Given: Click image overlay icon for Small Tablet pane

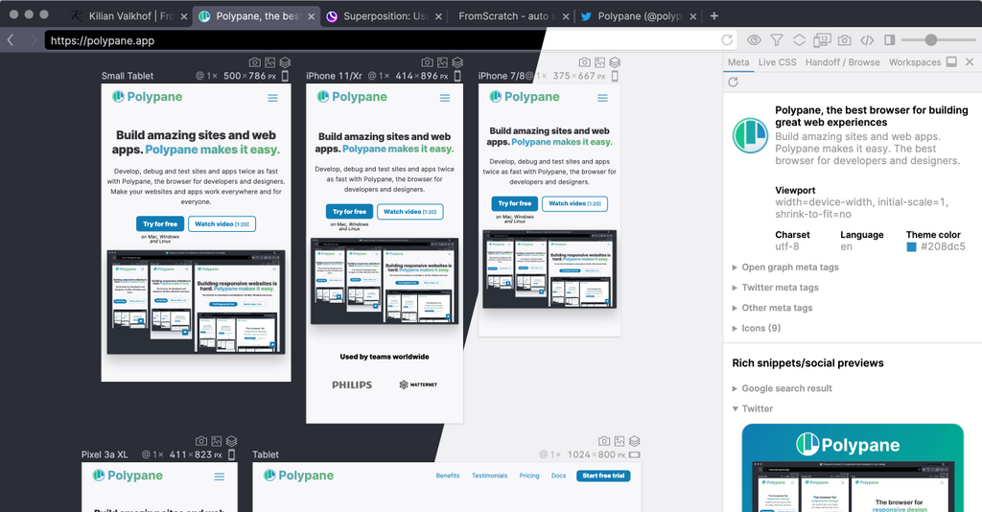Looking at the screenshot, I should 269,62.
